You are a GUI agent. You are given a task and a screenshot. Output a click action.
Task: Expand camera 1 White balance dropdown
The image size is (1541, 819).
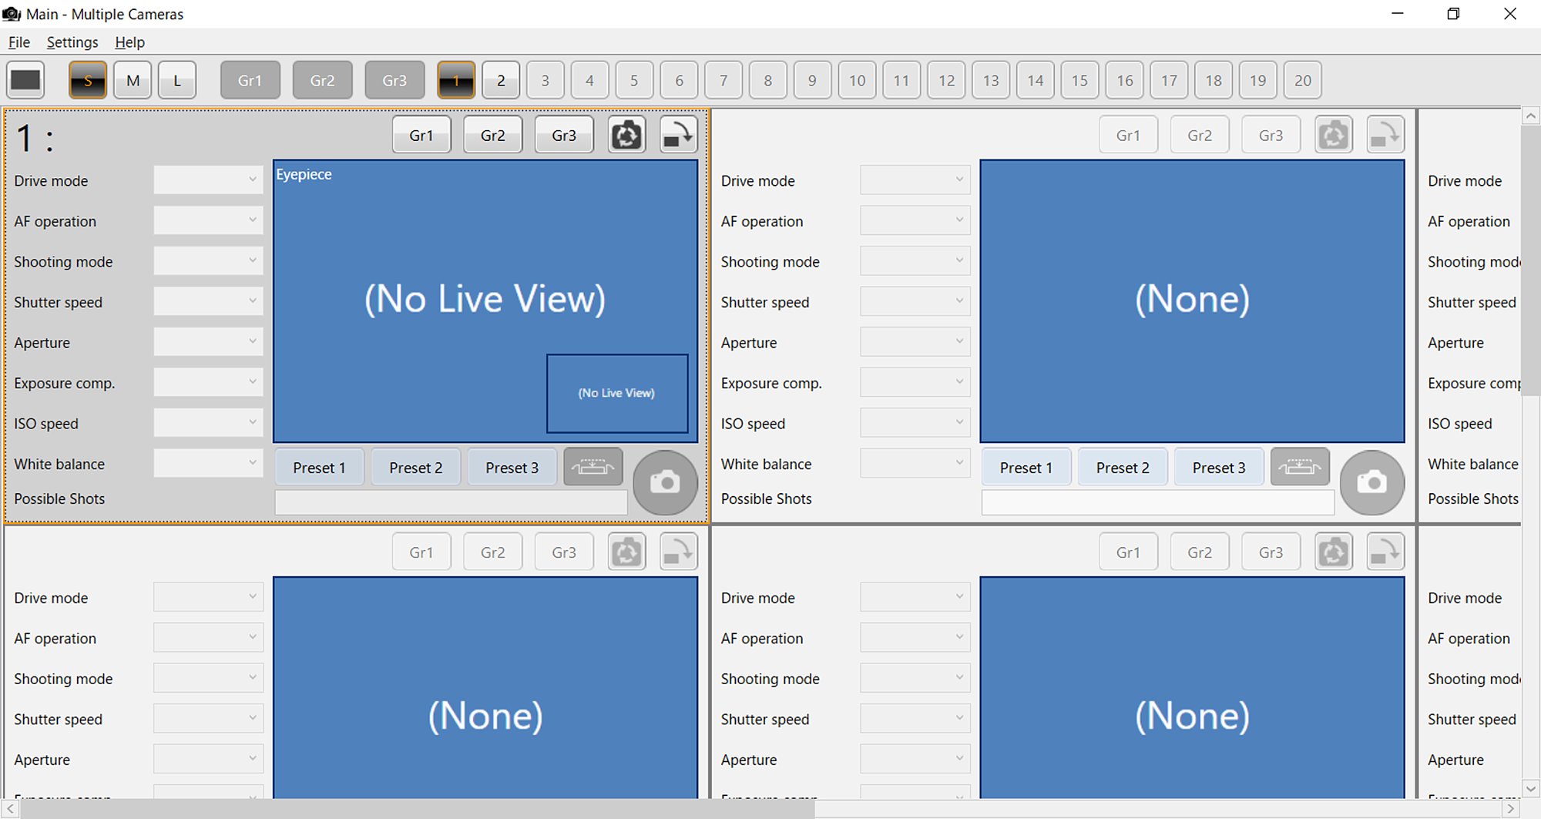[208, 463]
